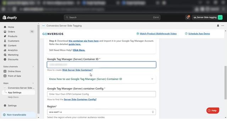The height and width of the screenshot is (127, 227).
Task: Open the red Help button
Action: click(x=213, y=110)
